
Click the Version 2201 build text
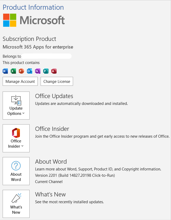pyautogui.click(x=75, y=175)
